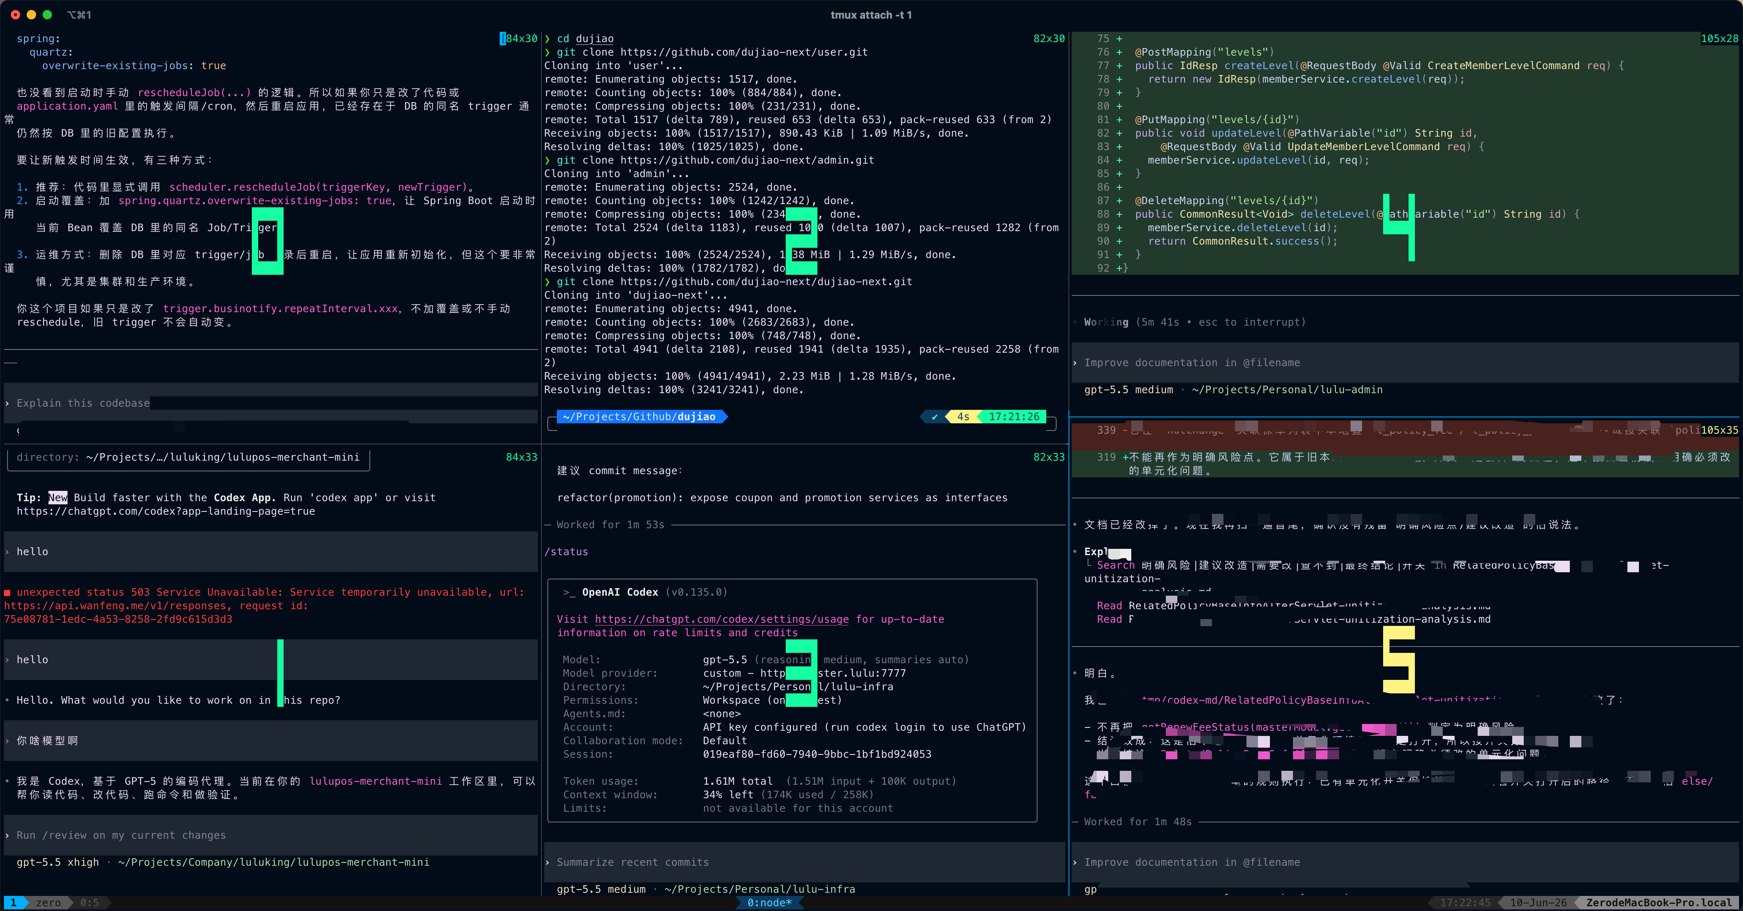Click the chevron before 'Explain this codebase'
The height and width of the screenshot is (911, 1743).
pos(8,403)
